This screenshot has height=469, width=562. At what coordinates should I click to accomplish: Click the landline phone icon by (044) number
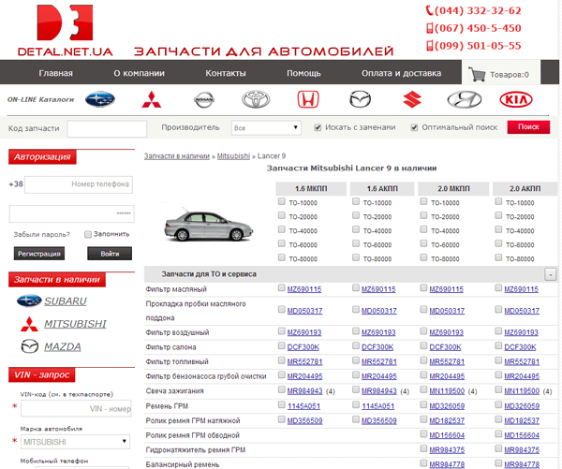(429, 10)
